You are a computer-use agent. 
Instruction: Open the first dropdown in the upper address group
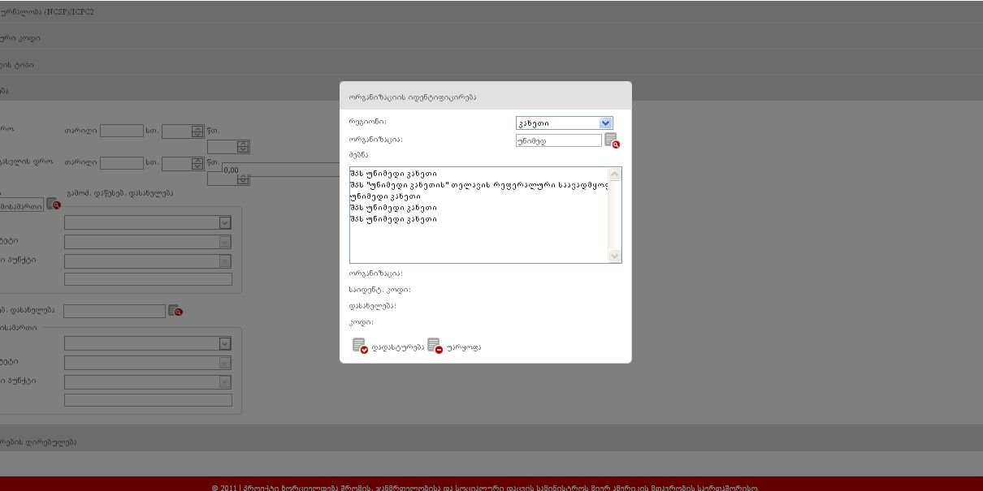(147, 222)
